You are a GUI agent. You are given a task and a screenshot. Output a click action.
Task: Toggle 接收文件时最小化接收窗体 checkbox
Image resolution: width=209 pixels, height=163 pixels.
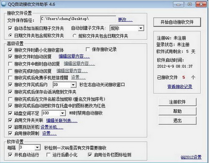pyautogui.click(x=10, y=50)
